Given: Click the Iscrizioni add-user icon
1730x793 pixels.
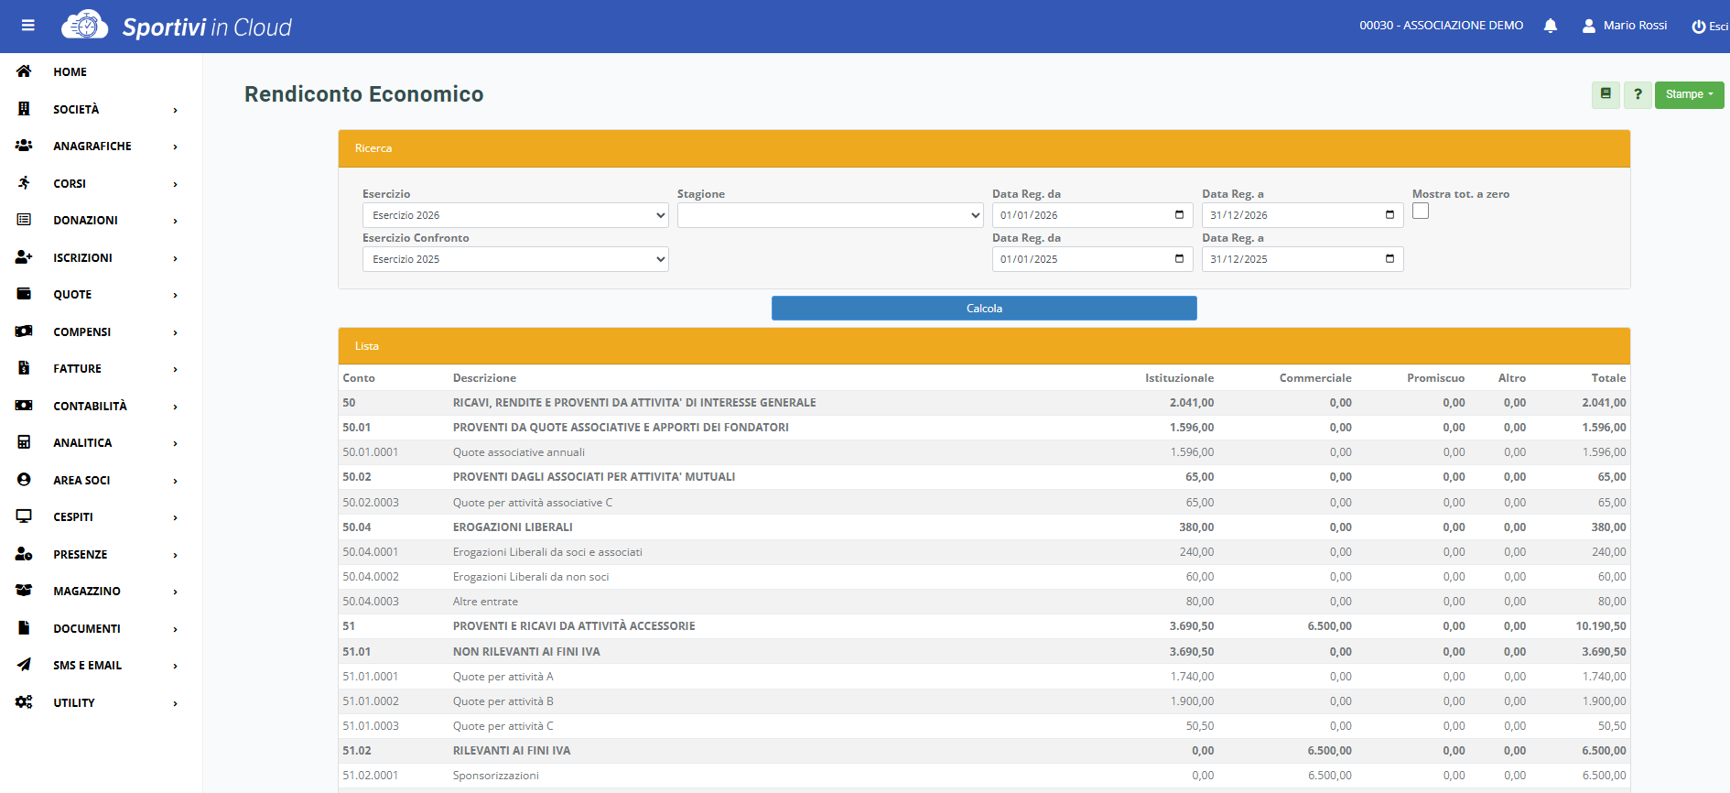Looking at the screenshot, I should coord(24,257).
